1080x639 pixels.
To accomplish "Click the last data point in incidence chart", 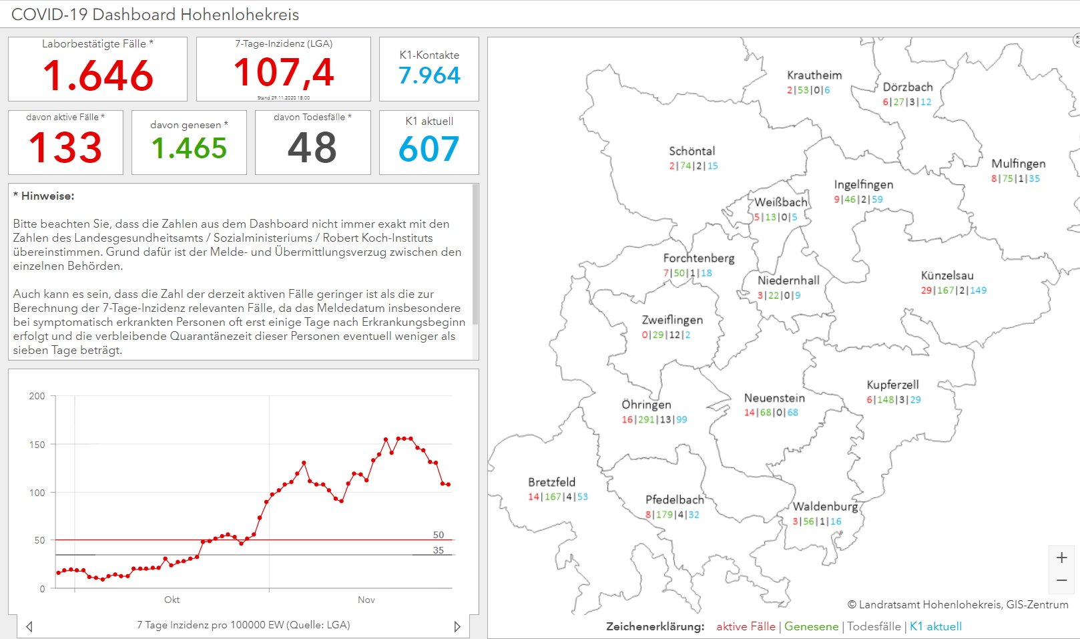I will click(x=448, y=484).
